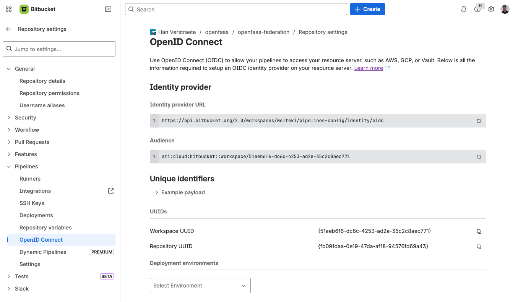Screen dimensions: 513x302
Task: Open the openfaas breadcrumb link
Action: click(x=217, y=32)
